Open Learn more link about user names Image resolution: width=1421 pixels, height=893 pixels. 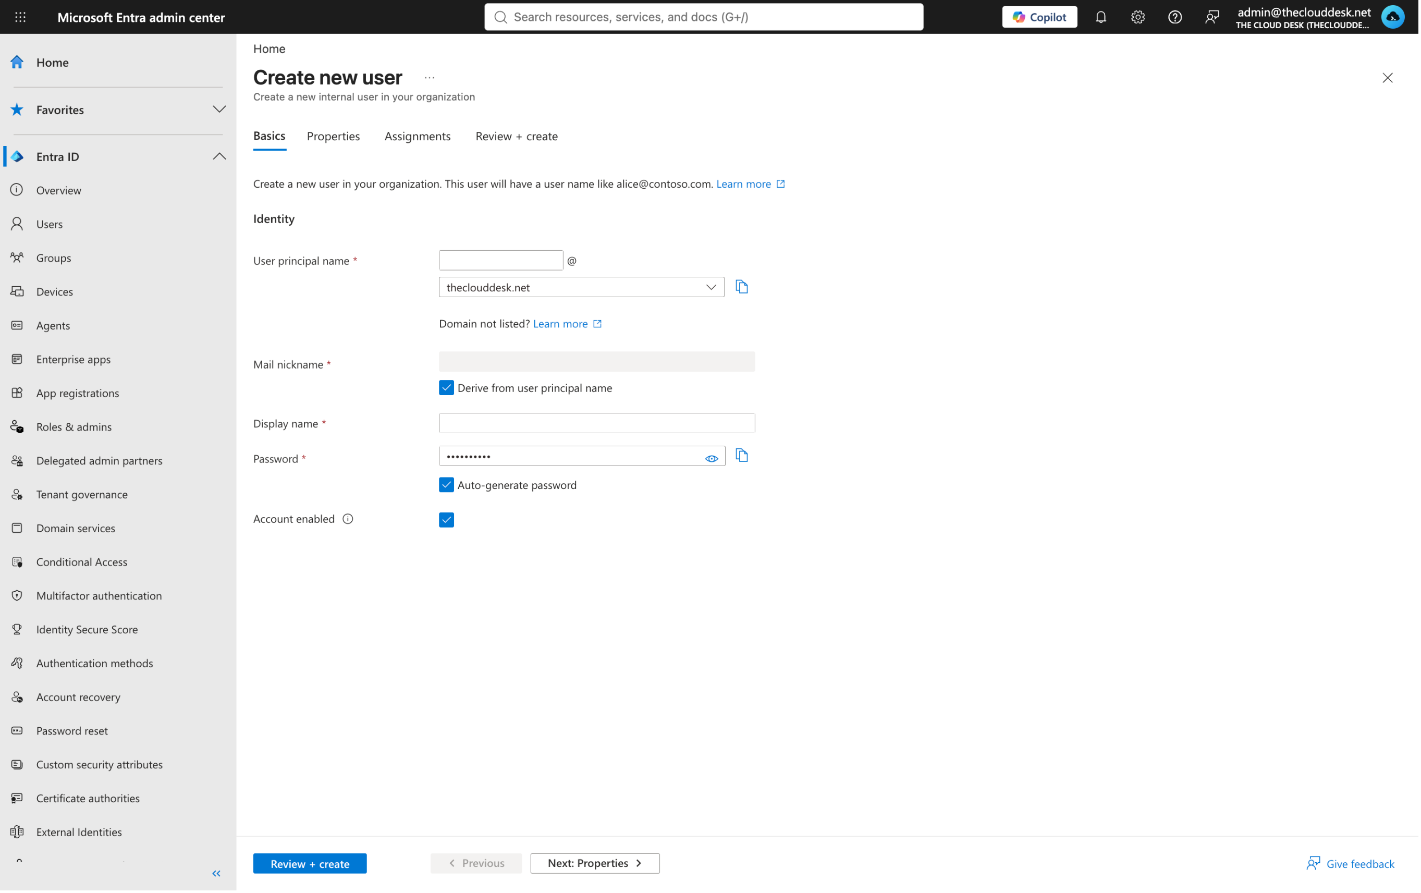(x=750, y=184)
